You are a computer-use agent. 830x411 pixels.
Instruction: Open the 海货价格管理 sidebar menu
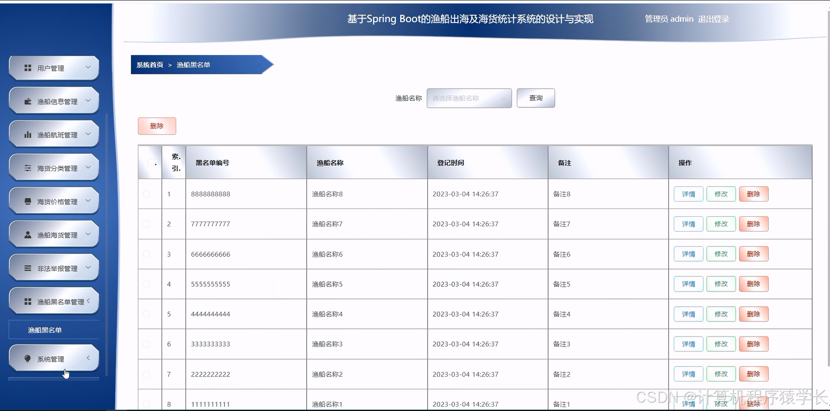[54, 202]
